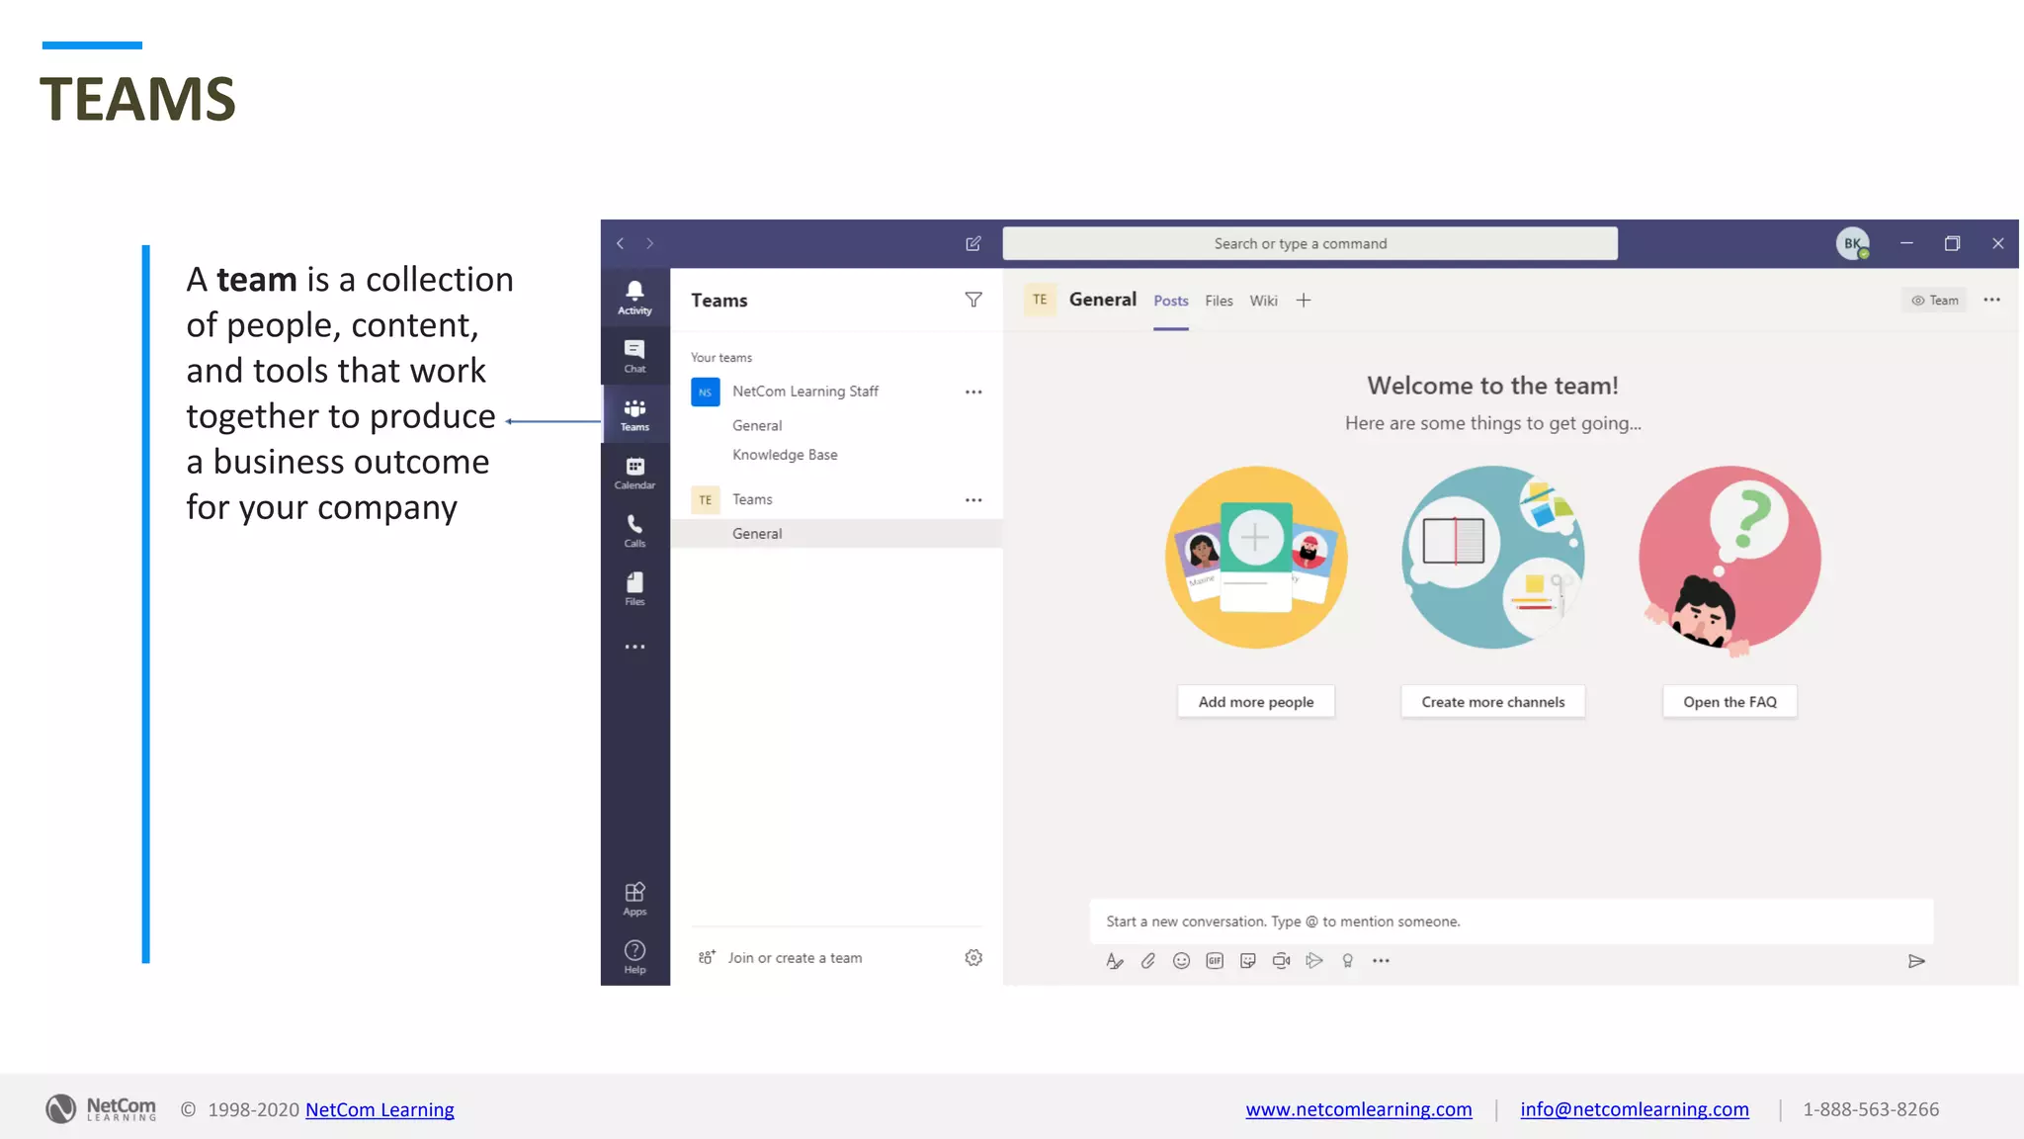Open General channel under NetCom Learning Staff
Viewport: 2024px width, 1139px height.
pos(757,425)
